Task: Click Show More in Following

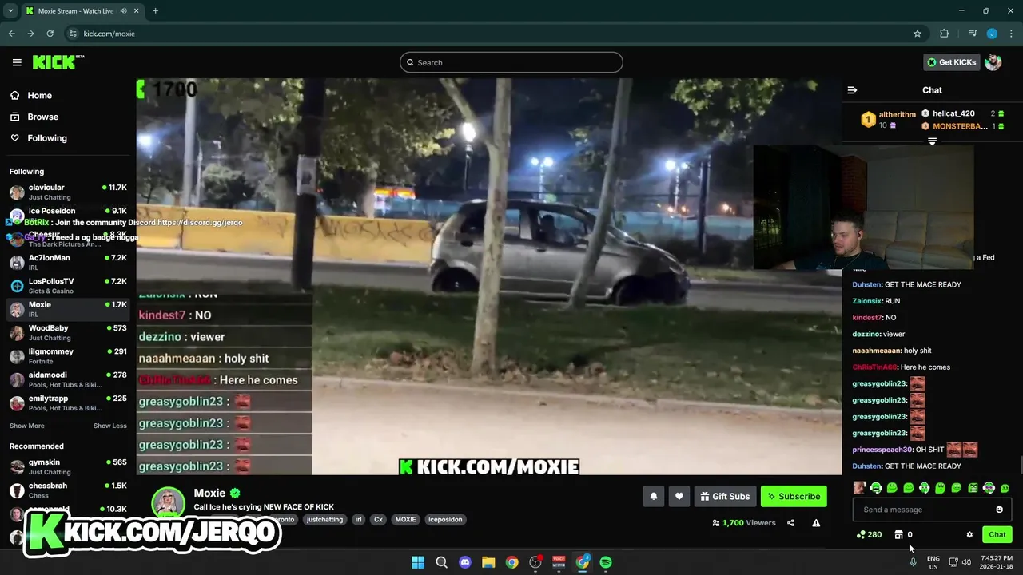Action: [26, 426]
